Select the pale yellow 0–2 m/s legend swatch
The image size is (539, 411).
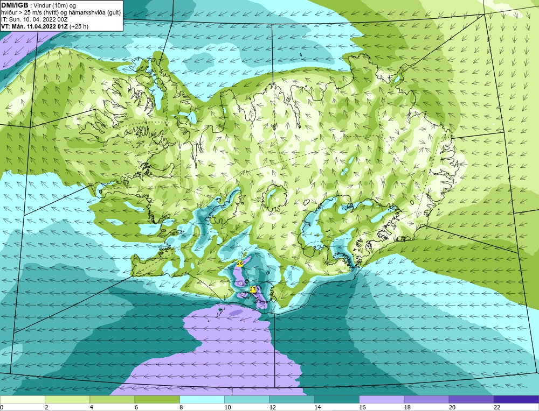(22, 400)
